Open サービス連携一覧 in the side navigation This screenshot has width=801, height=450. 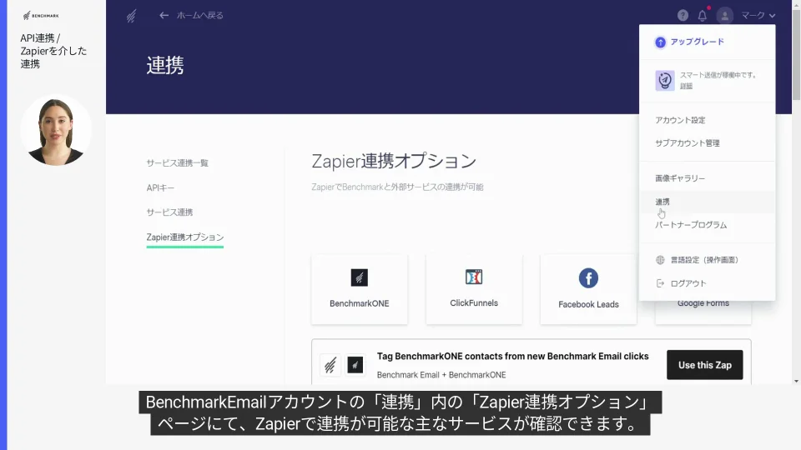(x=177, y=162)
